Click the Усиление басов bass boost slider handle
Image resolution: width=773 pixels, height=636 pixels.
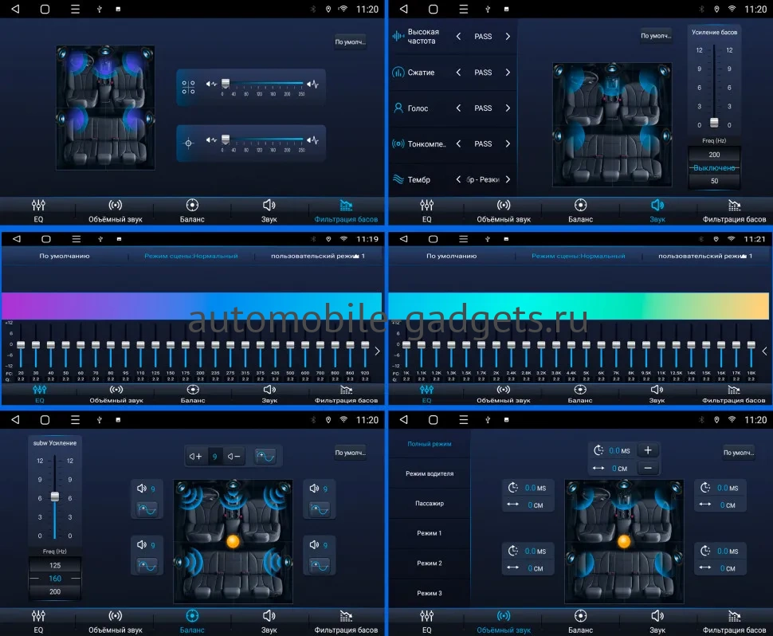(x=714, y=122)
